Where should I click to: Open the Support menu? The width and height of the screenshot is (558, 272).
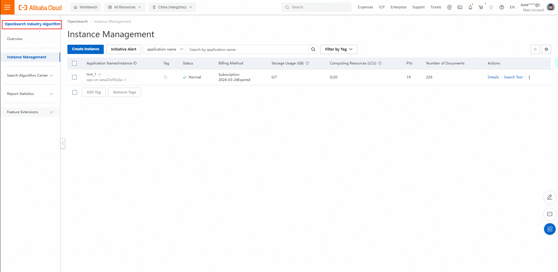[x=419, y=7]
